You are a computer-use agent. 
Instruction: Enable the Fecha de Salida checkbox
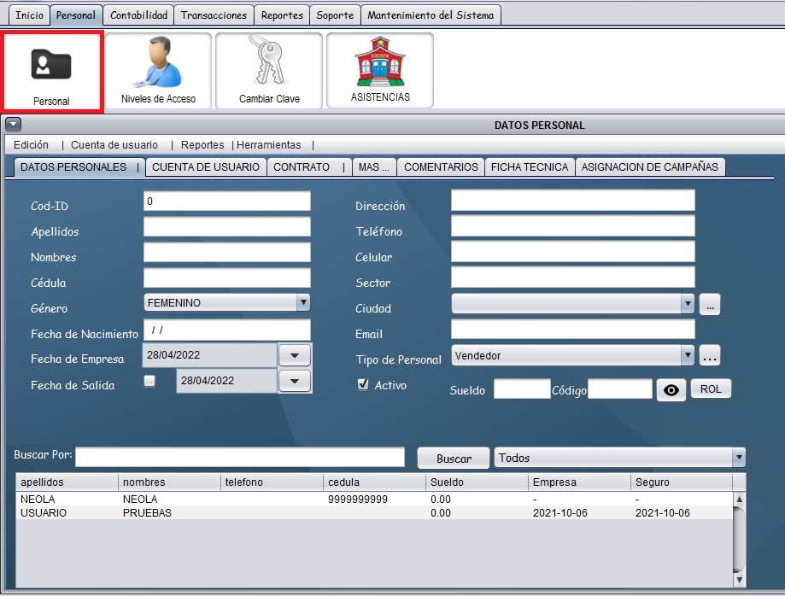click(x=149, y=382)
